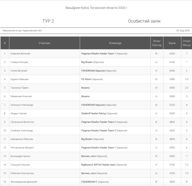Screen dimensions: 192x186
Task: Click score 4420 in Рогожников Михаил row
Action: (172, 148)
